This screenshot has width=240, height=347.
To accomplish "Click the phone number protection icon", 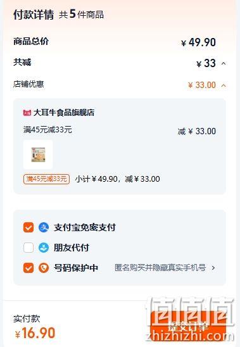I will (x=44, y=268).
